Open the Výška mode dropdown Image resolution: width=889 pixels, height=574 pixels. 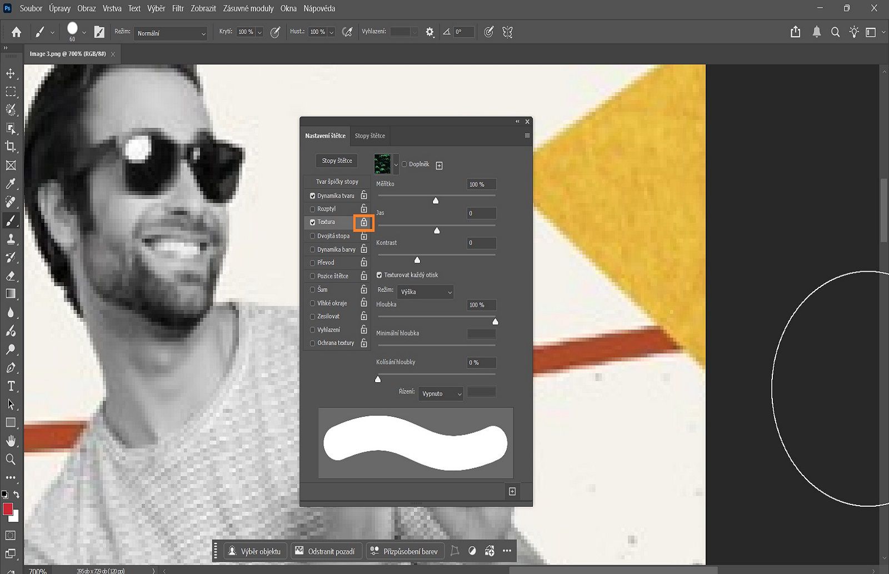pos(425,292)
